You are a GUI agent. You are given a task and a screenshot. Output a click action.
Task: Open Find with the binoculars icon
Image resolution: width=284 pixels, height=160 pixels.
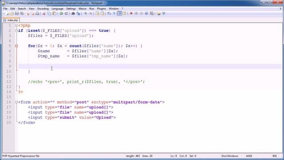click(x=73, y=13)
